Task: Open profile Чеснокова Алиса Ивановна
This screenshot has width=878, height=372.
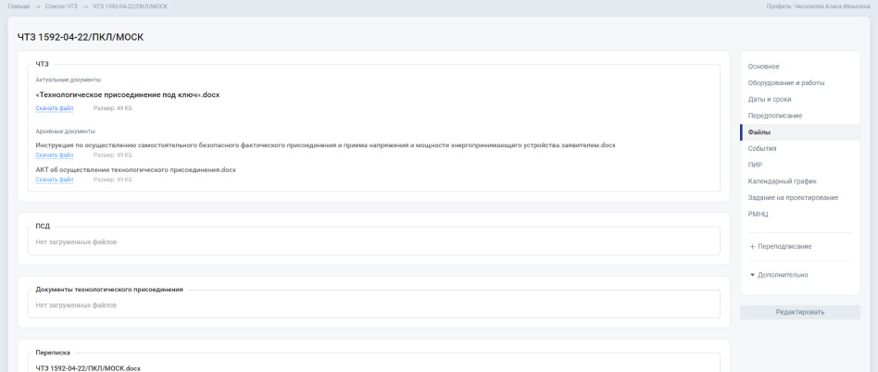Action: (x=818, y=6)
